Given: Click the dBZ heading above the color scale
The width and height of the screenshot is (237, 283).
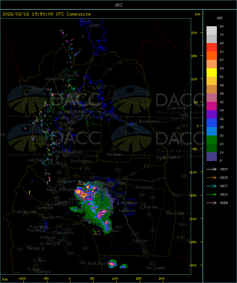Looking at the screenshot, I should 220,18.
